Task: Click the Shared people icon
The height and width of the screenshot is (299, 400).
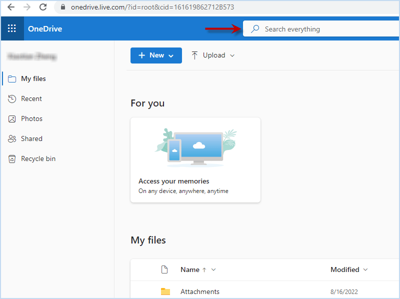Action: click(x=12, y=139)
